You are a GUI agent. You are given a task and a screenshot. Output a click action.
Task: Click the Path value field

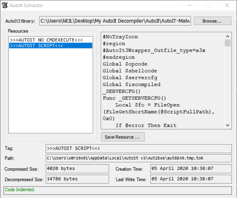138,158
